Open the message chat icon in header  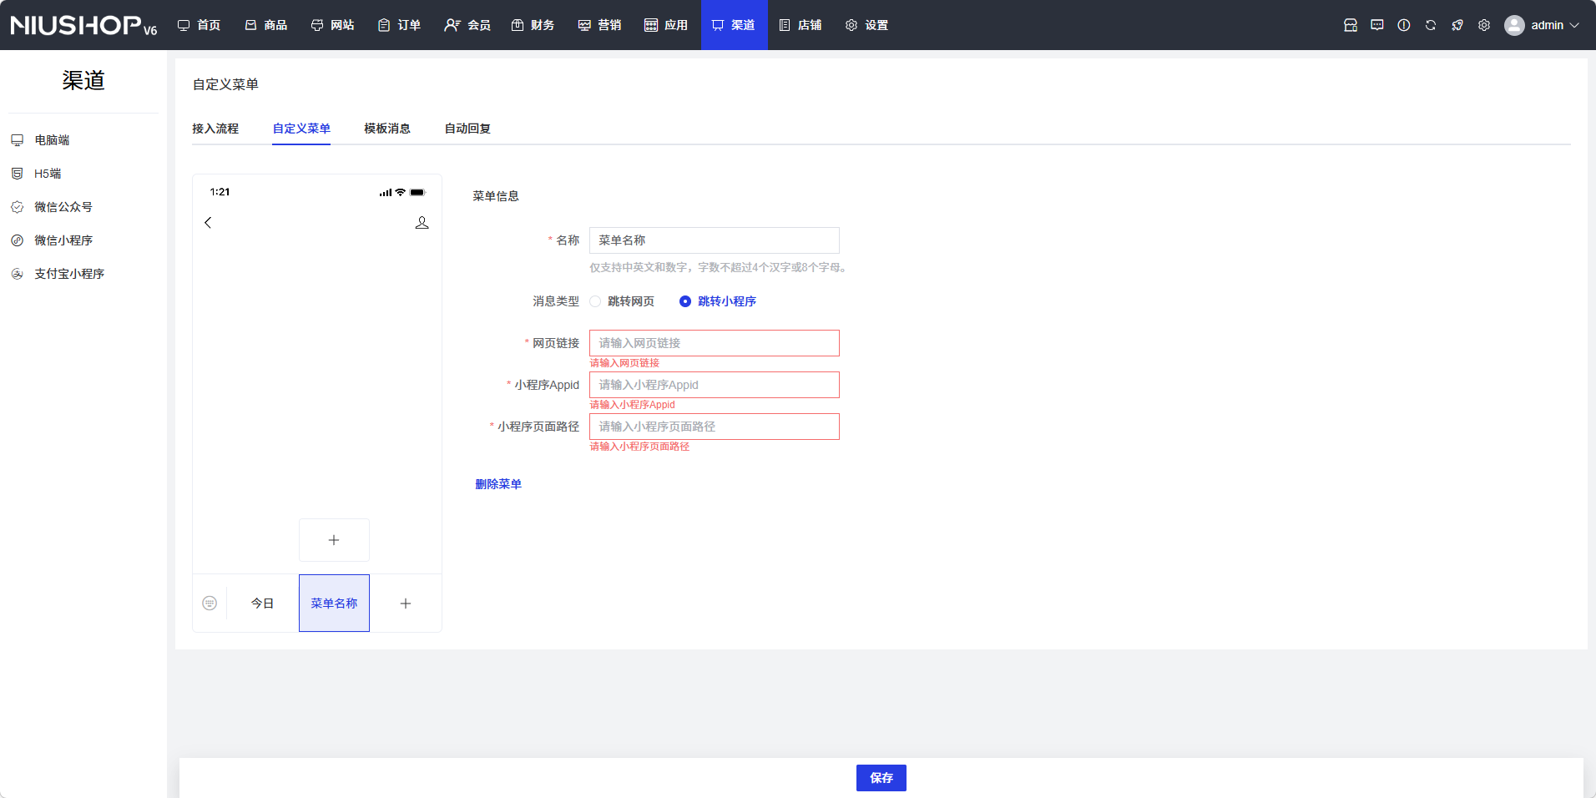pos(1376,25)
